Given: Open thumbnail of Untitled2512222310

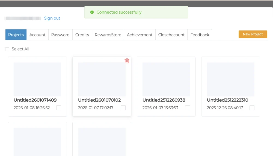Looking at the screenshot, I should coord(231,79).
